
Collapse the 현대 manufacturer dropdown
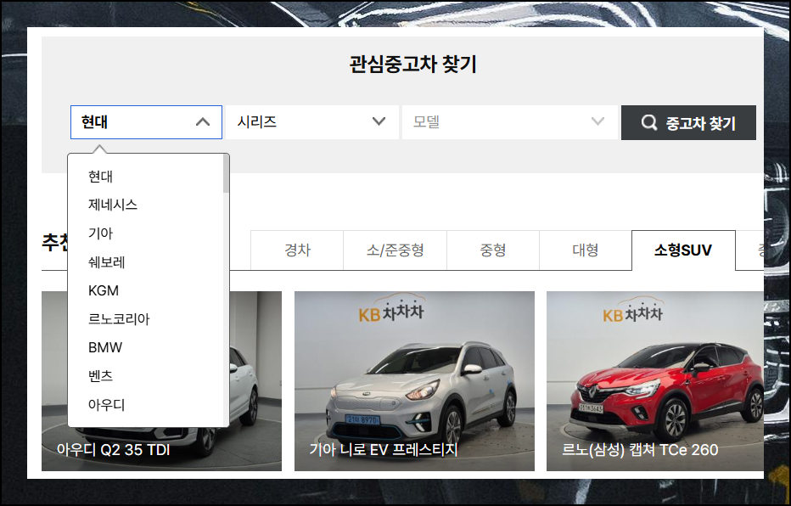(x=146, y=122)
